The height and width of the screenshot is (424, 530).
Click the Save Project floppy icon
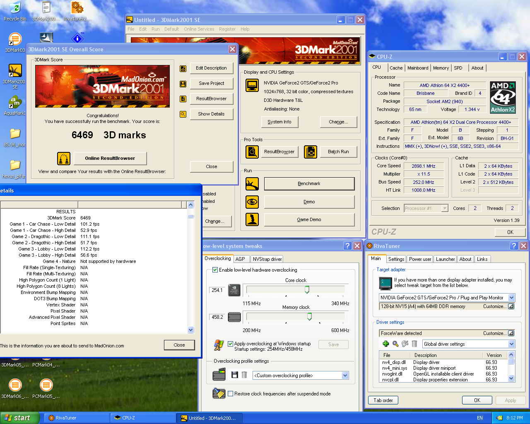click(x=183, y=84)
